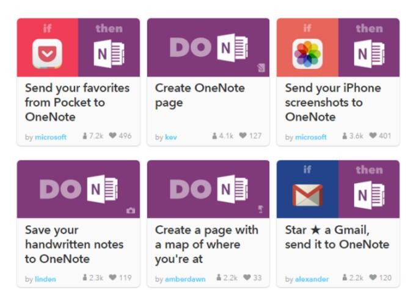
Task: Click the 'if' label on the Gmail recipe
Action: click(307, 169)
